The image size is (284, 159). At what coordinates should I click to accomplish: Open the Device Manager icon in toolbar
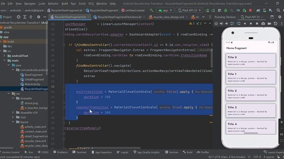point(264,11)
